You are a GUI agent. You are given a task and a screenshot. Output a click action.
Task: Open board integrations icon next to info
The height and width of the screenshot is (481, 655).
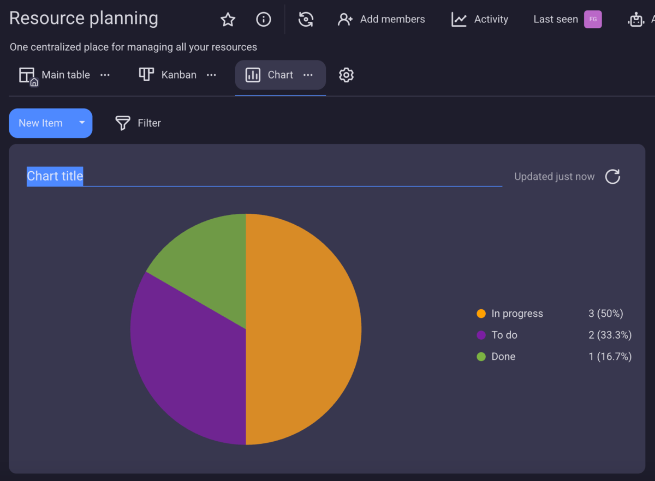click(306, 19)
